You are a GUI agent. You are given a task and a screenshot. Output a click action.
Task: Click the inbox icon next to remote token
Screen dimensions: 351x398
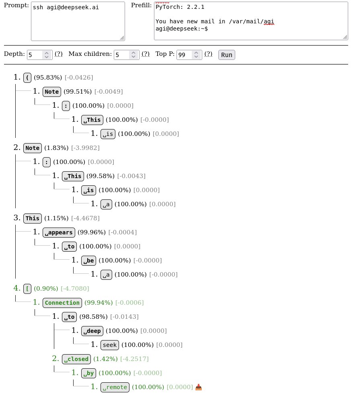coord(199,387)
